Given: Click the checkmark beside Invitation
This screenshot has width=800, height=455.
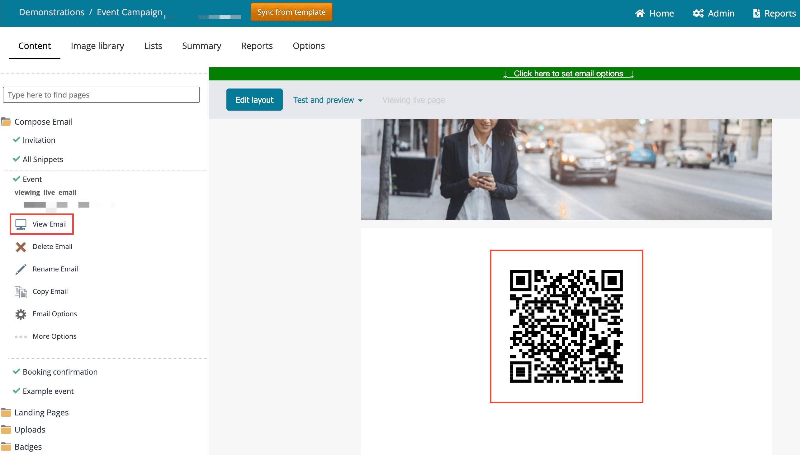Looking at the screenshot, I should 16,139.
